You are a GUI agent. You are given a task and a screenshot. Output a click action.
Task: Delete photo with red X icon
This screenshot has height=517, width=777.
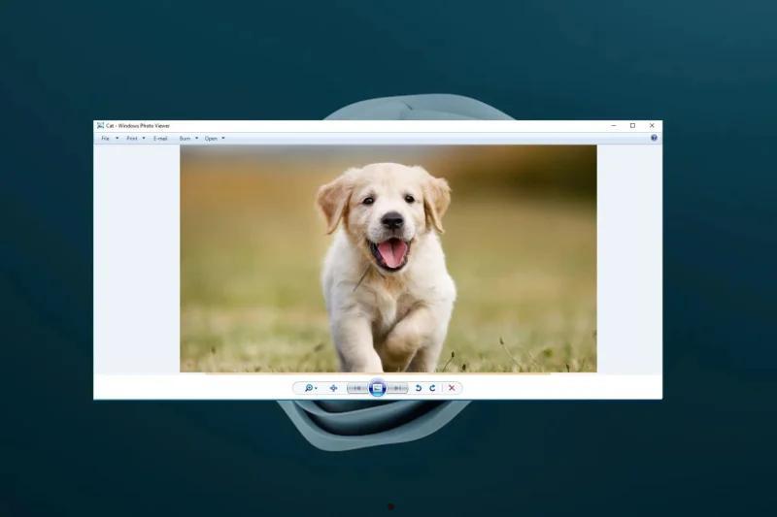click(x=452, y=388)
